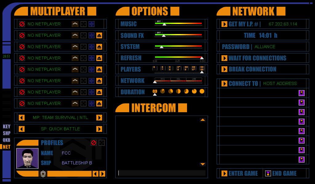Click the red prohibited icon next to Profiles
Screen dimensions: 315x184
(94, 143)
